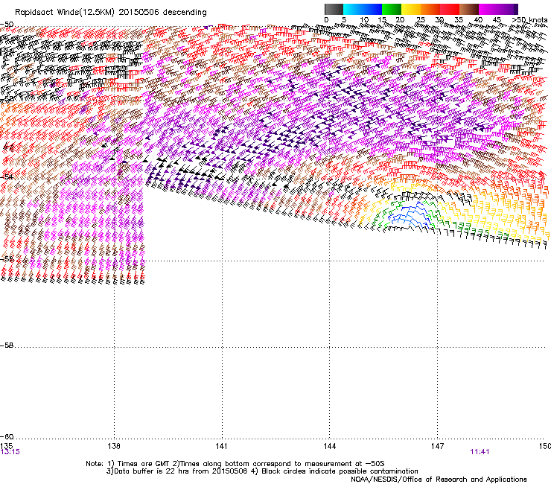Click the '-56' latitude label
Screen dimensions: 551x484
click(x=7, y=259)
